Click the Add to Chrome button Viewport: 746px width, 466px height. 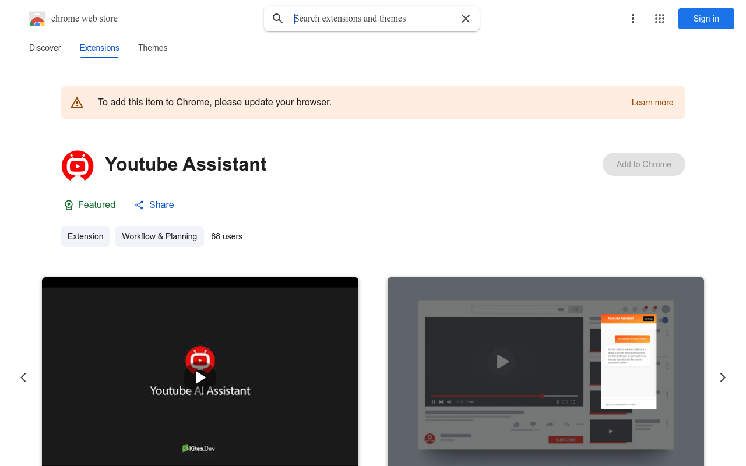point(644,164)
